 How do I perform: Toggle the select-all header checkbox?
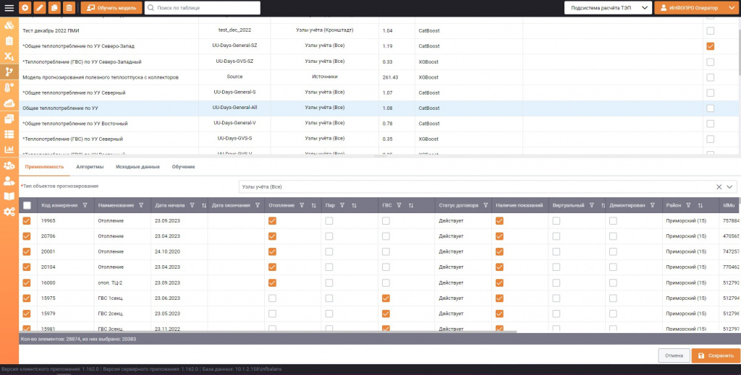tap(27, 205)
